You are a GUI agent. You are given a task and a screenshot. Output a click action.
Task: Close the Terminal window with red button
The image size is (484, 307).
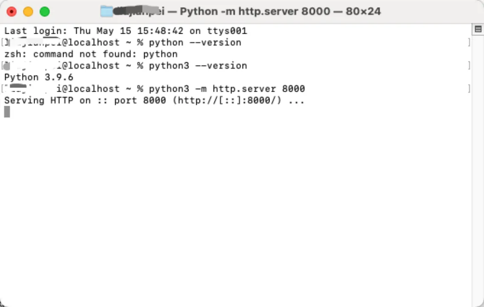click(12, 12)
